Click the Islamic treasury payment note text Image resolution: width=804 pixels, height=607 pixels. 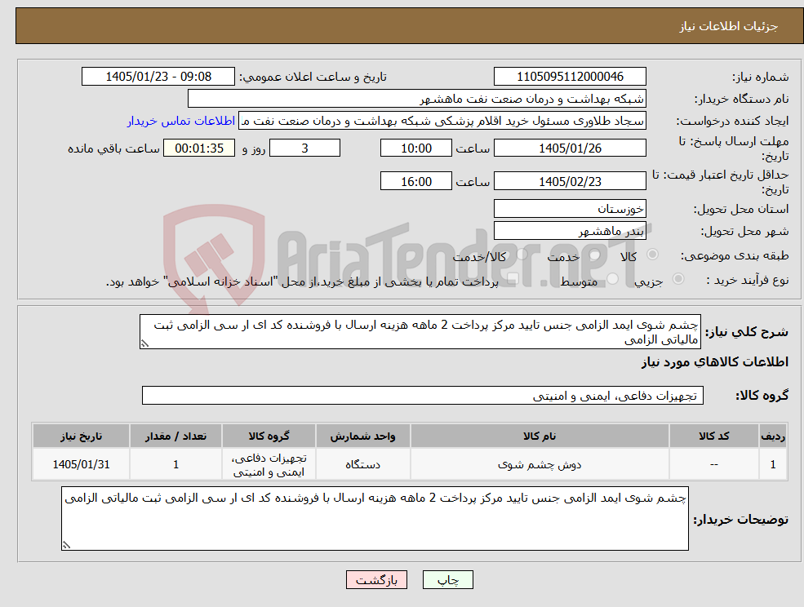[x=302, y=281]
